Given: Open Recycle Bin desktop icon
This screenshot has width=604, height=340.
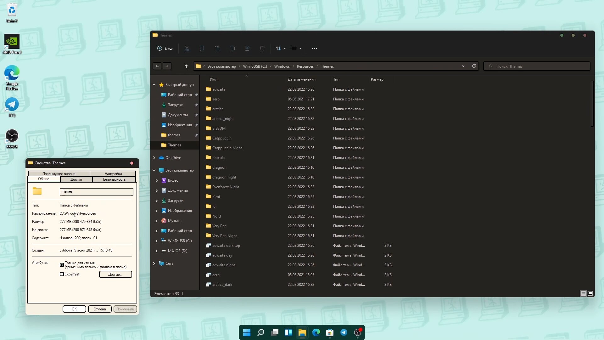Looking at the screenshot, I should (x=12, y=13).
